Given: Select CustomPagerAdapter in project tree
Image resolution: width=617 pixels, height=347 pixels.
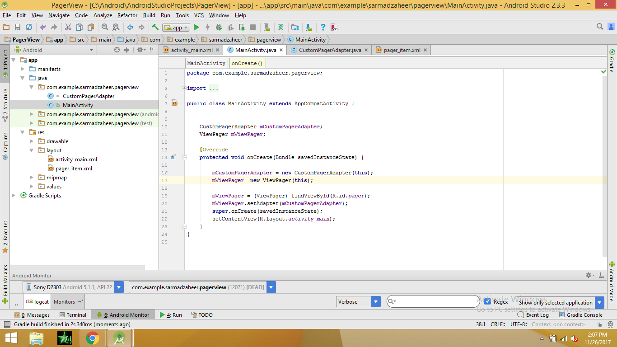Looking at the screenshot, I should click(x=89, y=96).
